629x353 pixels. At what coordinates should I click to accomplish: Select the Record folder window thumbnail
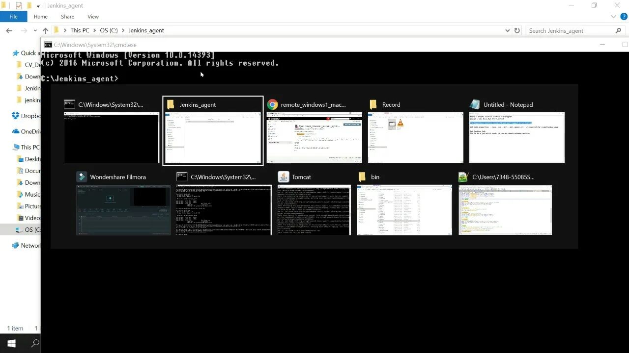[x=415, y=138]
